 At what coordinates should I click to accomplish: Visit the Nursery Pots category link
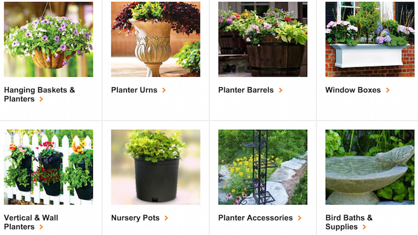135,218
